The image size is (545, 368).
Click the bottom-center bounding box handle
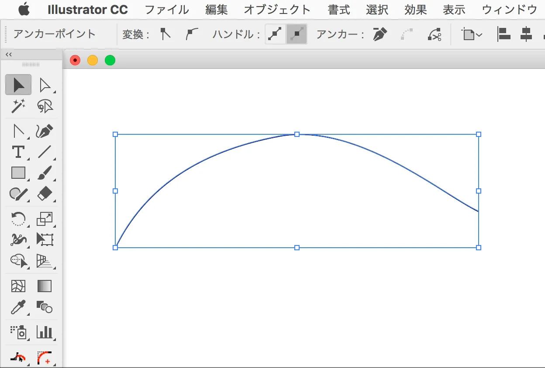pos(297,248)
